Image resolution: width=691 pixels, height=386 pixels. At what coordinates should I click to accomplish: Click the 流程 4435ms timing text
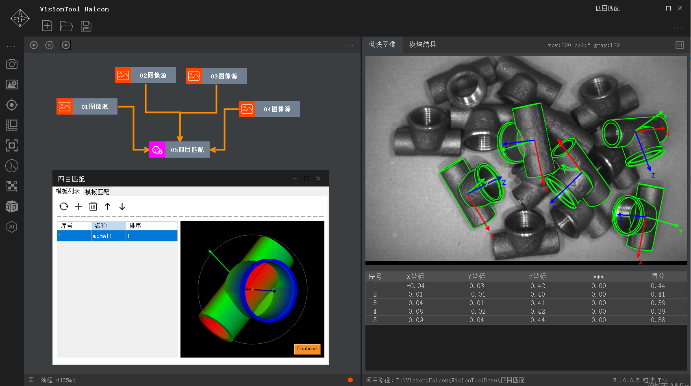pos(58,380)
